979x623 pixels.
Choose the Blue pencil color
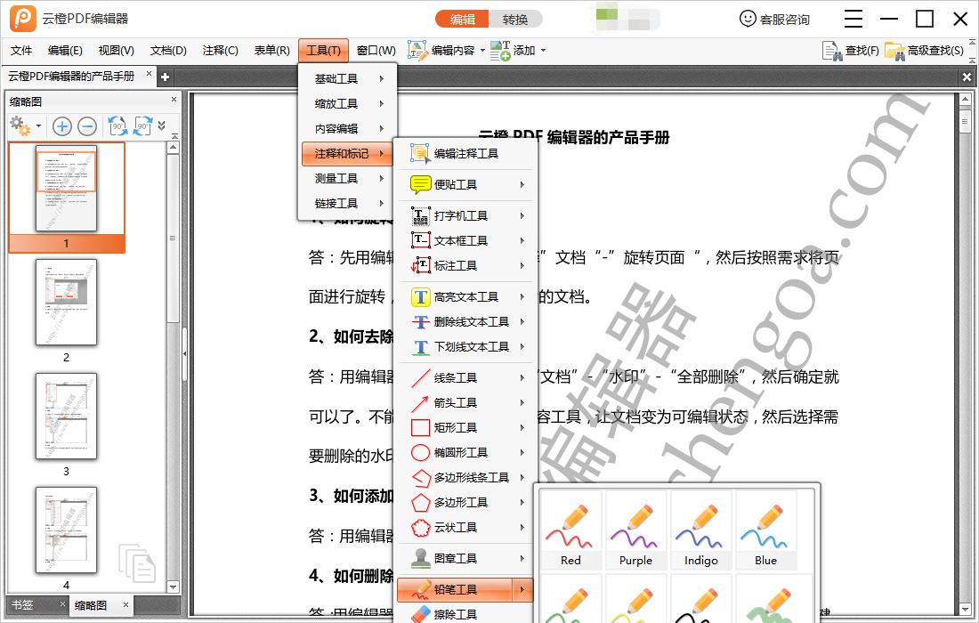(x=765, y=530)
